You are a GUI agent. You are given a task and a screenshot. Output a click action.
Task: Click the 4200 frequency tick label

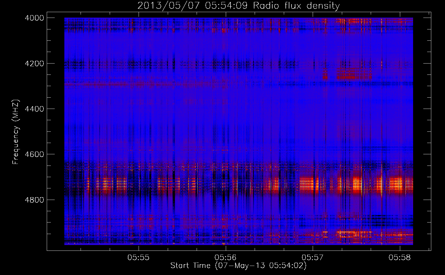coord(34,64)
